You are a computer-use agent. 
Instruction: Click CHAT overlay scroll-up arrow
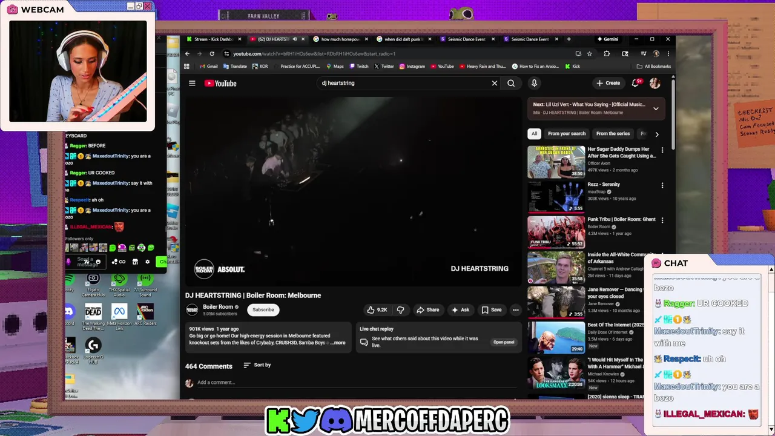(771, 269)
